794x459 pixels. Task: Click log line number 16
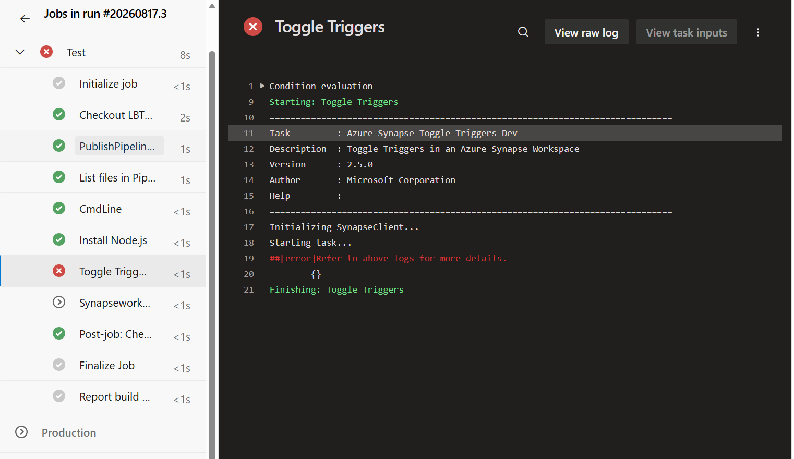tap(249, 211)
